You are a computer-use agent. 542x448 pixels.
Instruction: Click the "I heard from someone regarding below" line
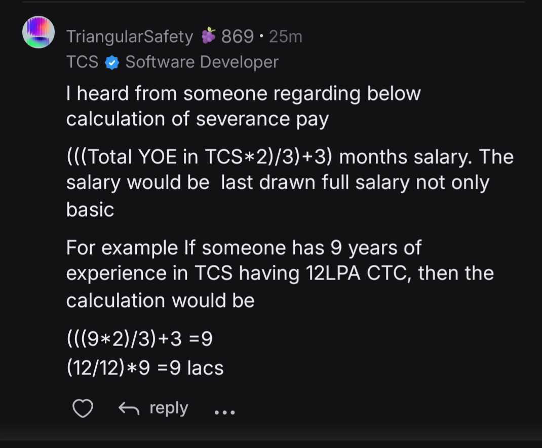(243, 94)
